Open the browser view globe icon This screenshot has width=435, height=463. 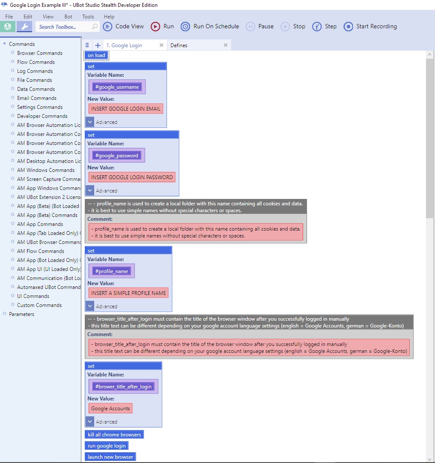coord(8,27)
